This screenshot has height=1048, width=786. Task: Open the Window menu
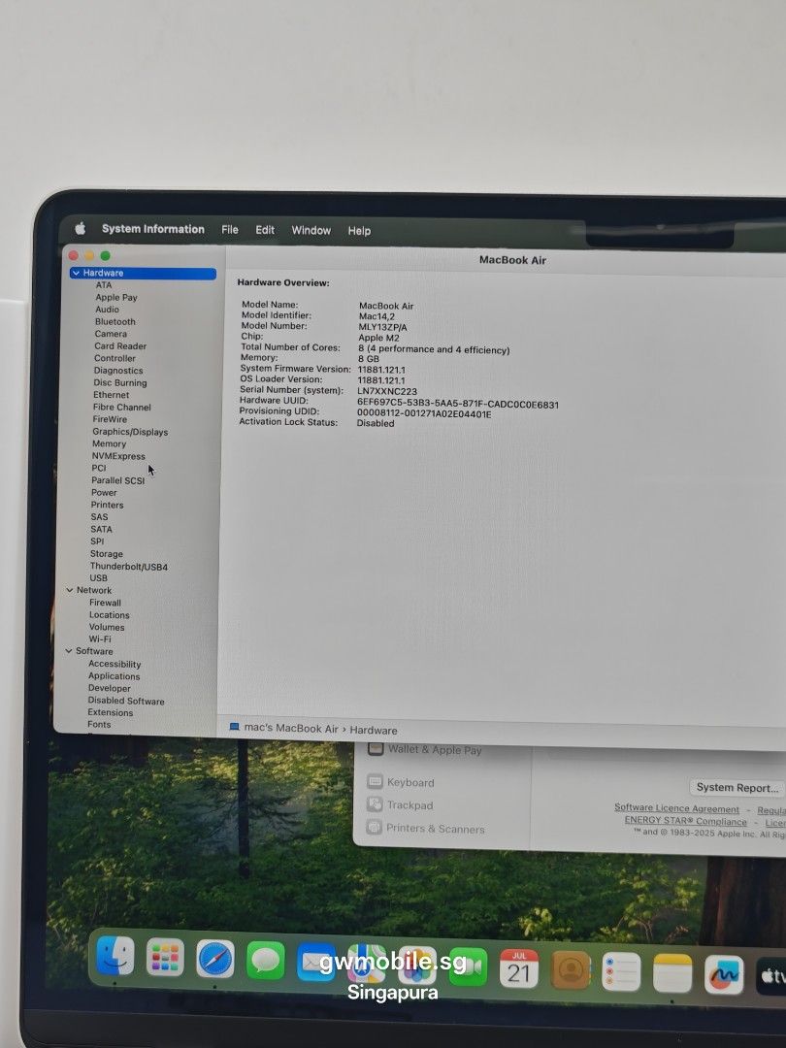coord(311,231)
